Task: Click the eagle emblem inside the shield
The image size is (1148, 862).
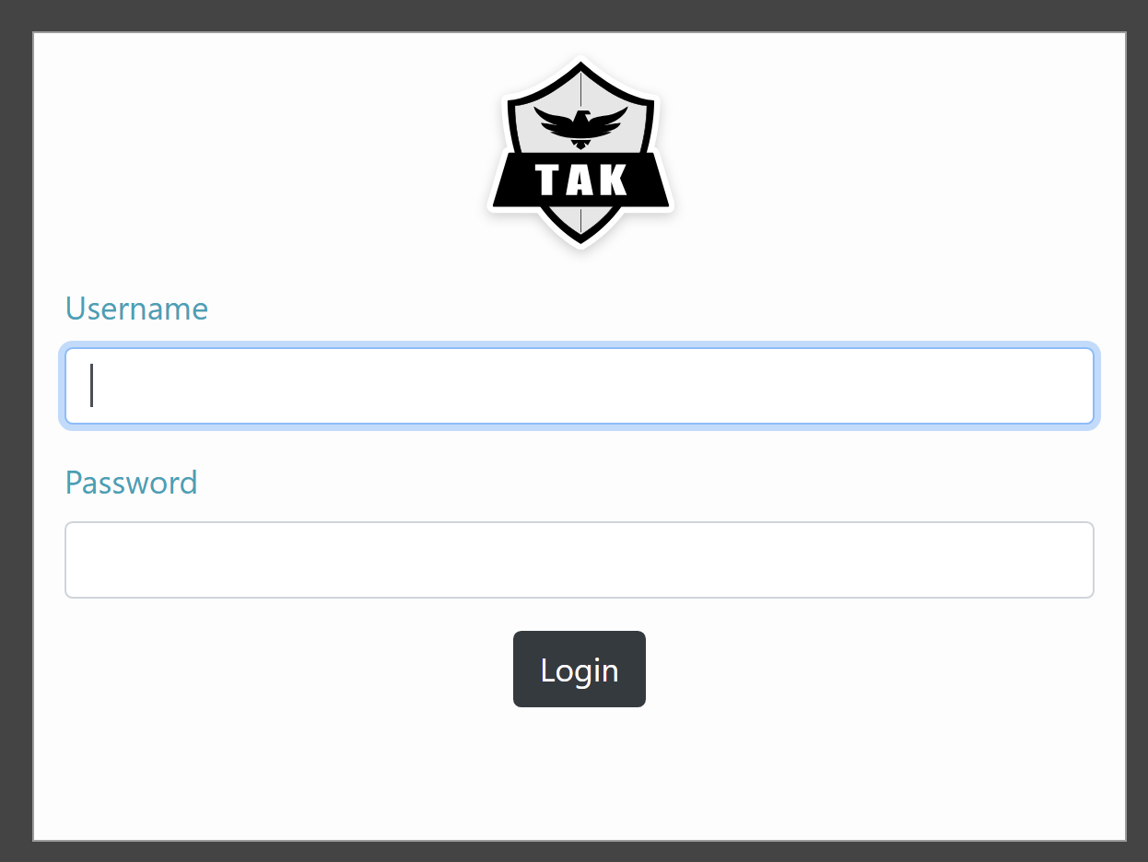Action: coord(580,128)
